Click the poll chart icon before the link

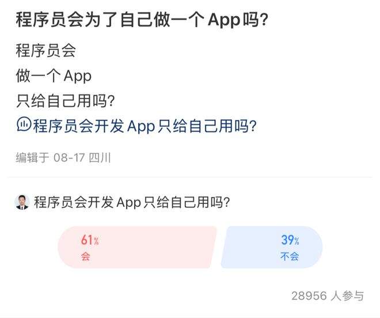[x=23, y=125]
